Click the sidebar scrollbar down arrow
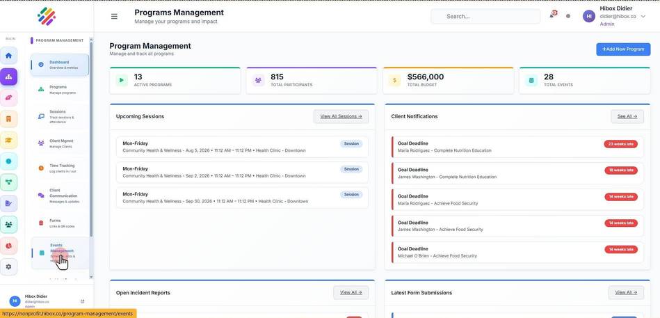Image resolution: width=660 pixels, height=318 pixels. click(91, 277)
